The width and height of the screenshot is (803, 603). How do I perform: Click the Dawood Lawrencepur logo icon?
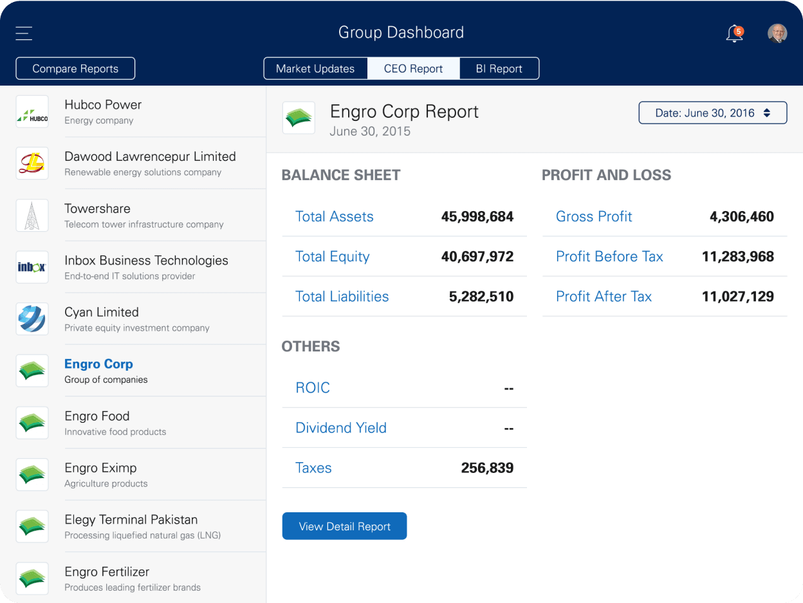pos(32,163)
